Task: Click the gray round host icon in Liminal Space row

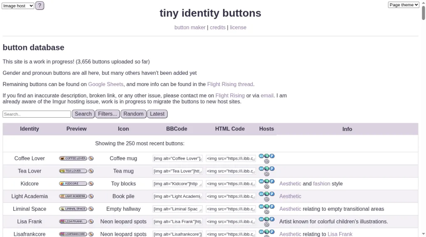Action: (267, 212)
